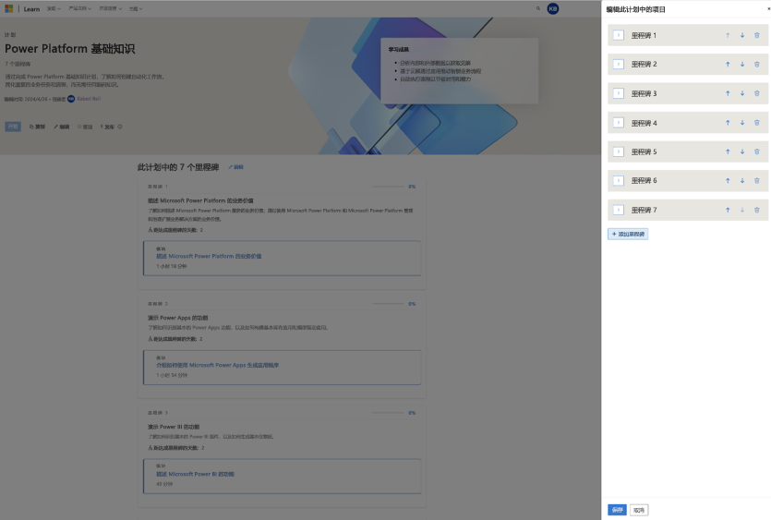Open the Microsoft Power Apps 生成应用程序 module link

point(217,365)
